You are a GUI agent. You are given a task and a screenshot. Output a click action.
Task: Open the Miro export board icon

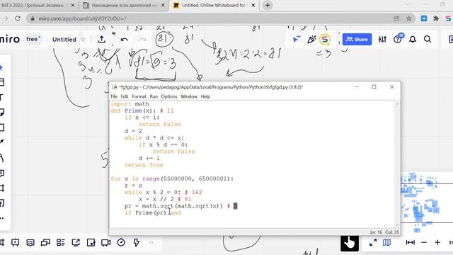pyautogui.click(x=101, y=40)
